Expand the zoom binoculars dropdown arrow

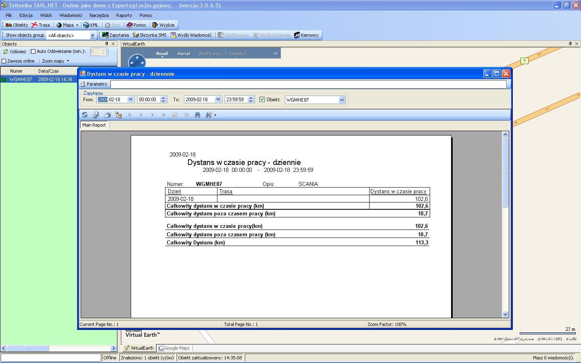click(x=215, y=115)
